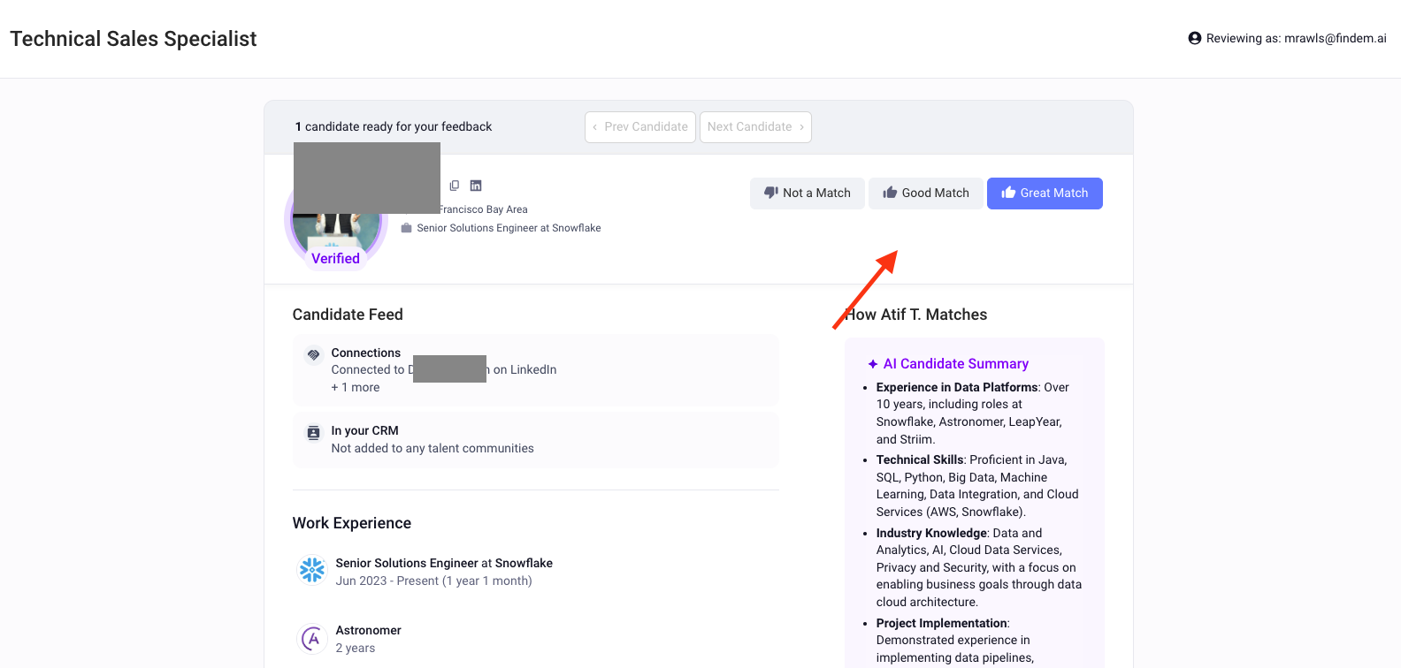1401x668 pixels.
Task: Click the Snowflake company logo
Action: pos(312,571)
